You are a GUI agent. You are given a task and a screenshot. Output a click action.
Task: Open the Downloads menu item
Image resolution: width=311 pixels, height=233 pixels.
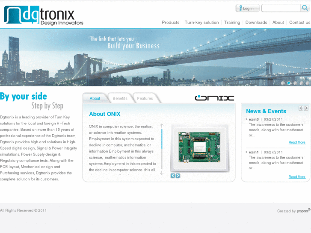pos(256,22)
